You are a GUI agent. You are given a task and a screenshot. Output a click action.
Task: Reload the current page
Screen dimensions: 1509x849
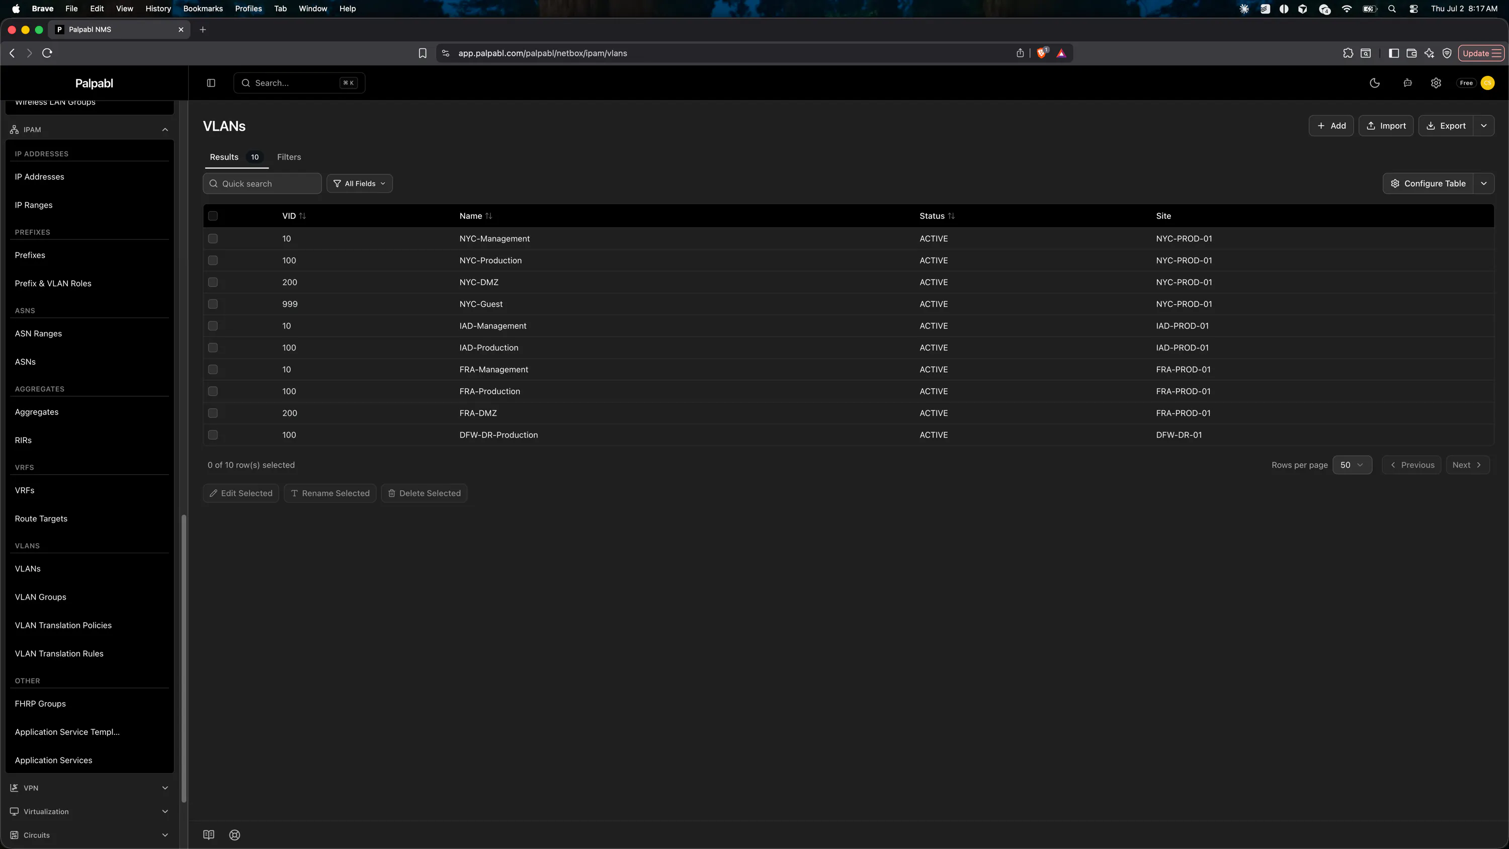(x=47, y=53)
